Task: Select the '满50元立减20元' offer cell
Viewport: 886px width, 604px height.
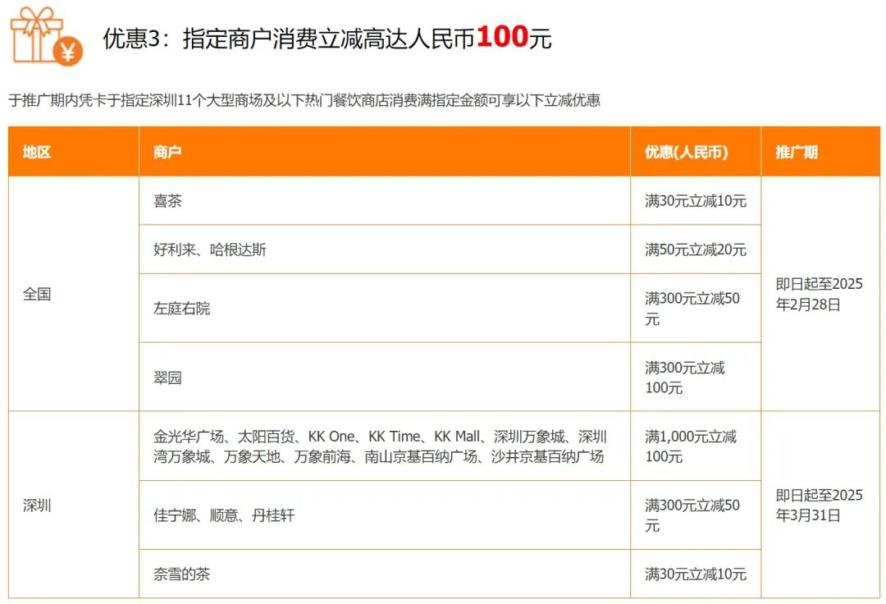Action: [696, 249]
